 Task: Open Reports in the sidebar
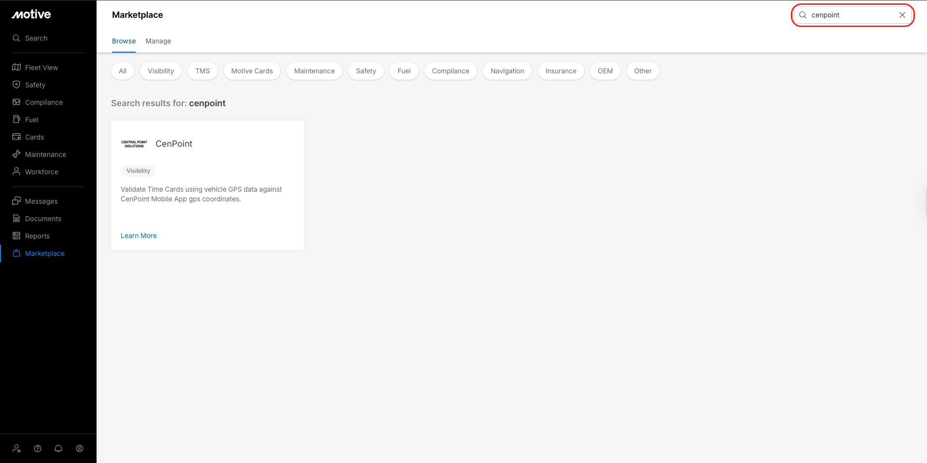click(37, 236)
